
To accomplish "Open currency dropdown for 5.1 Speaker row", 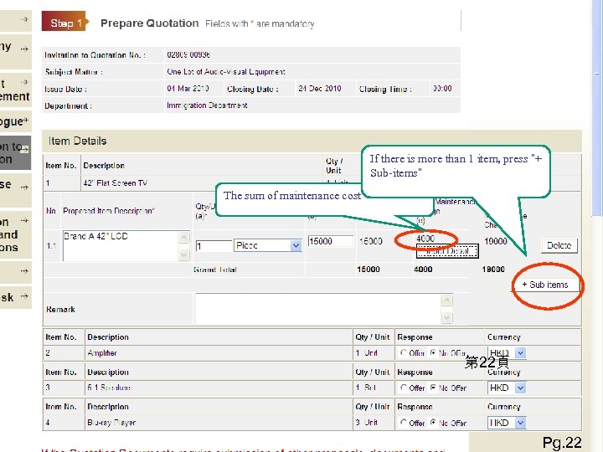I will point(520,388).
